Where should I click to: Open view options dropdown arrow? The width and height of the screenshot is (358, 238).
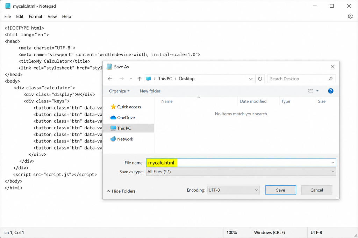317,91
